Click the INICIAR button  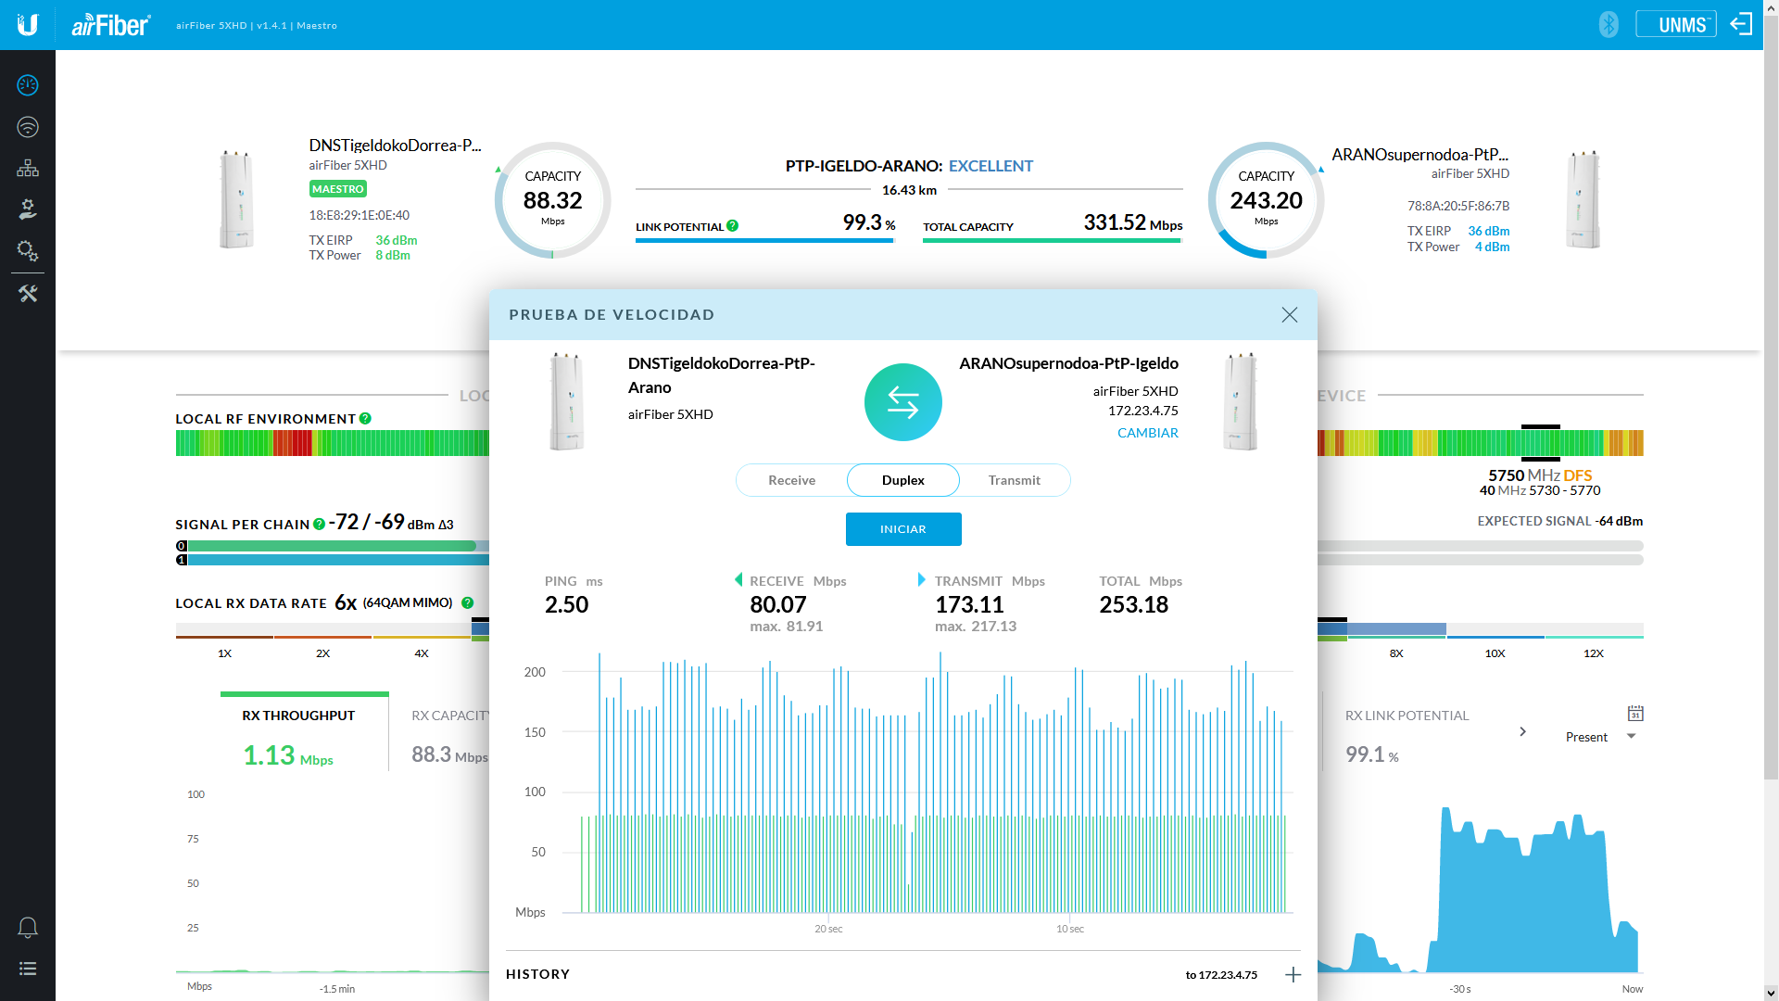903,529
